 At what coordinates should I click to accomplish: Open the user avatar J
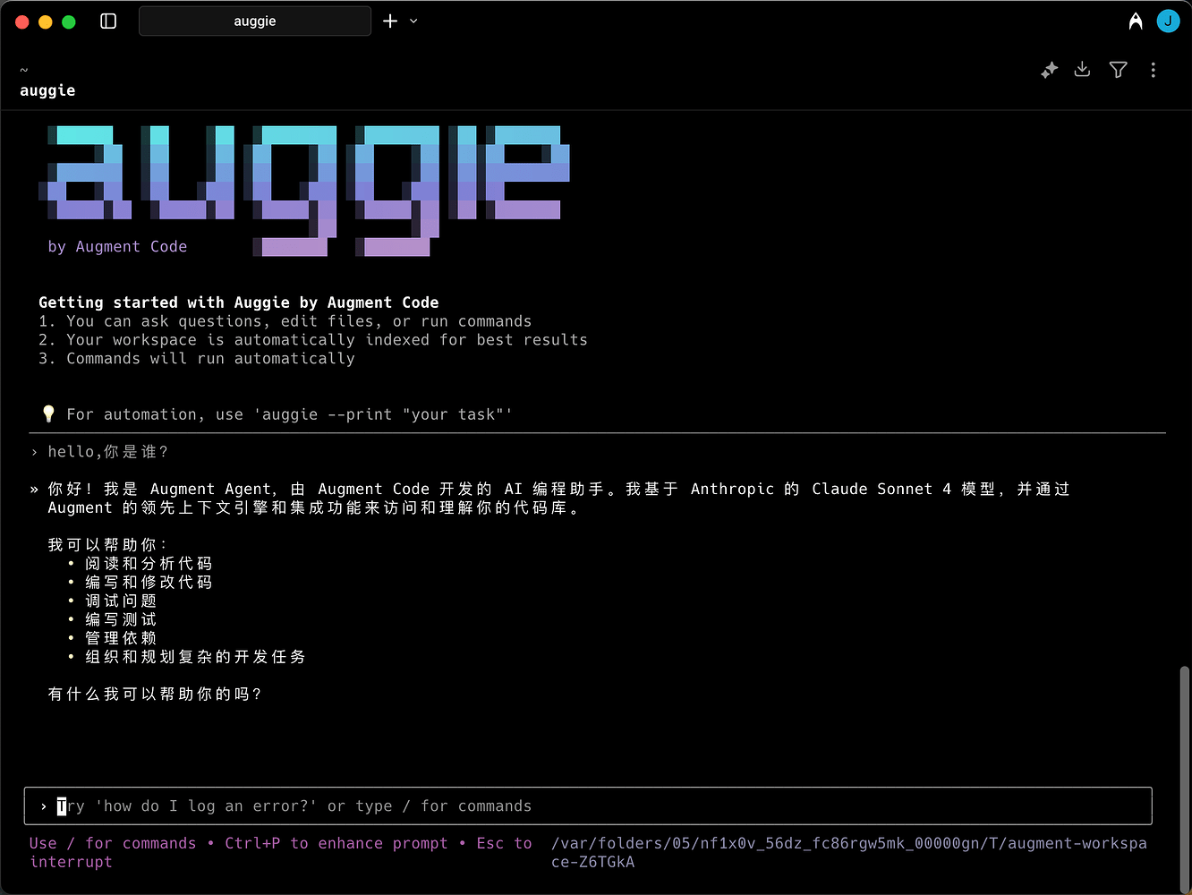pos(1168,21)
